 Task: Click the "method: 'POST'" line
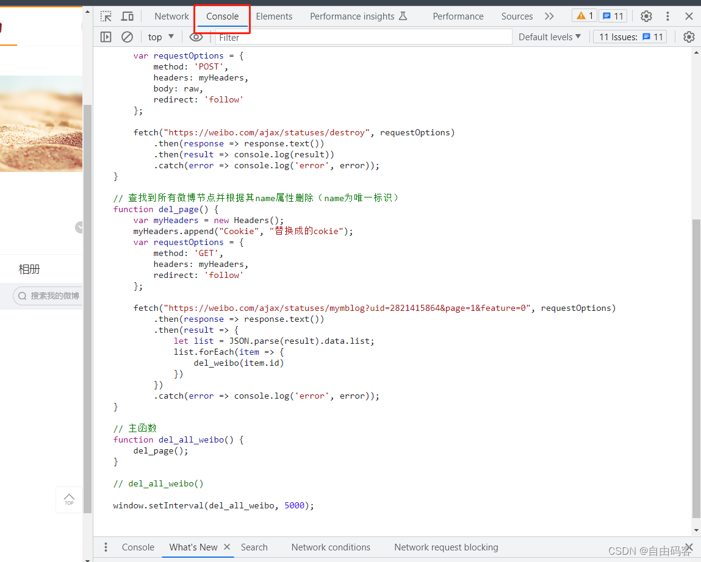190,67
